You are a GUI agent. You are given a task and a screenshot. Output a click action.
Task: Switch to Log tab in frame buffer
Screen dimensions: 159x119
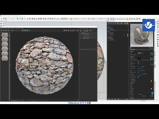click(87, 29)
